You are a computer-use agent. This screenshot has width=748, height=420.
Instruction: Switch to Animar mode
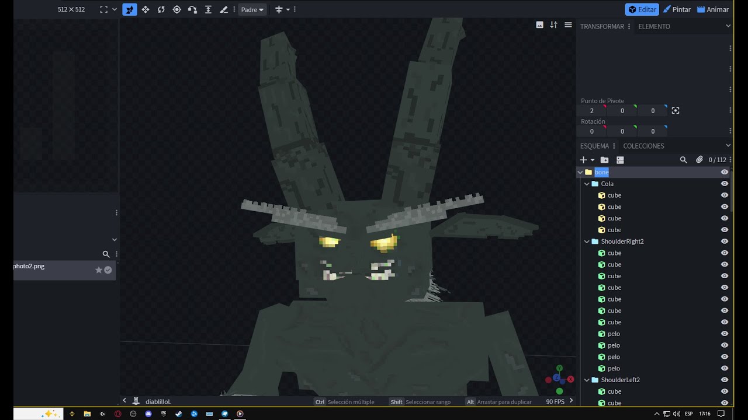tap(713, 9)
